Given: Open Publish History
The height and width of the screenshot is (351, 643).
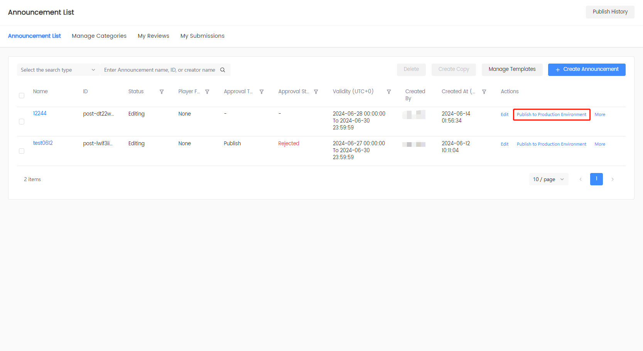Looking at the screenshot, I should point(610,12).
